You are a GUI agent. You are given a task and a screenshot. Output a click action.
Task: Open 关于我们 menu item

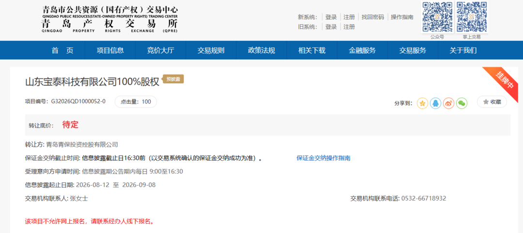463,50
